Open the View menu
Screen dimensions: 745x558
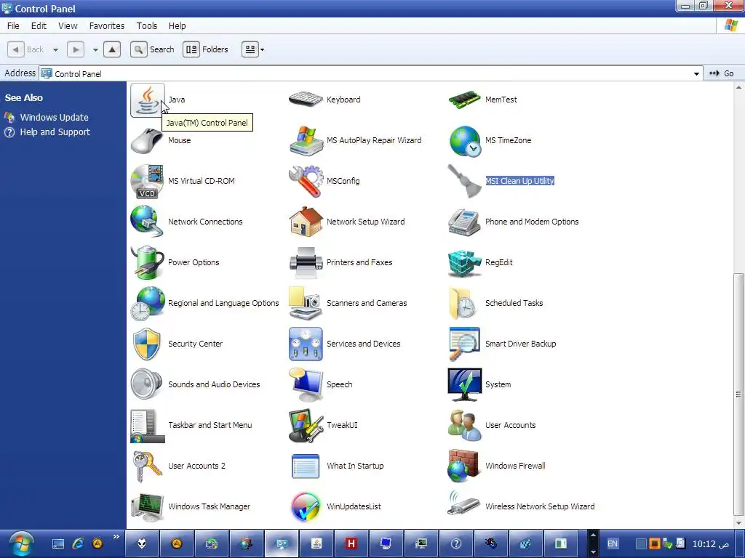pos(68,25)
